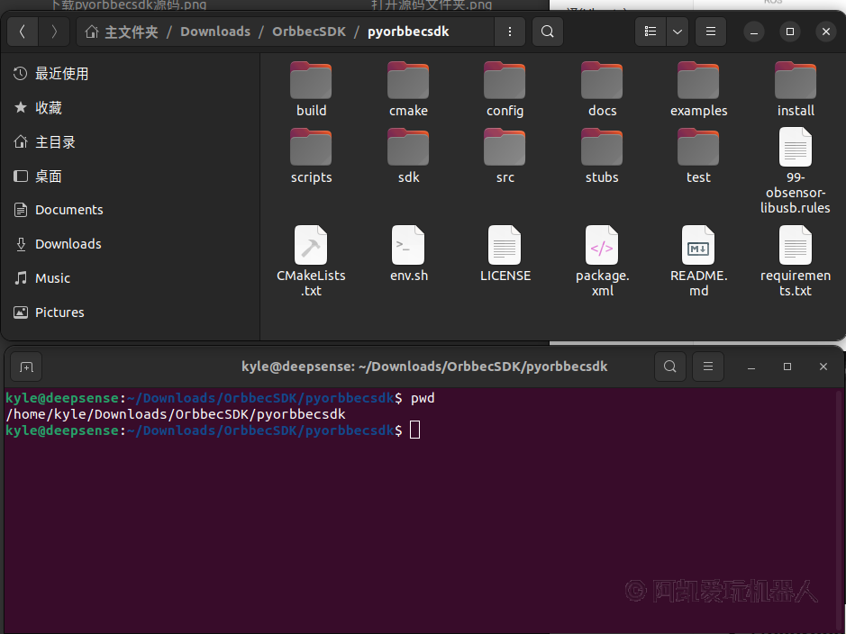Open the file manager hamburger menu

point(711,32)
